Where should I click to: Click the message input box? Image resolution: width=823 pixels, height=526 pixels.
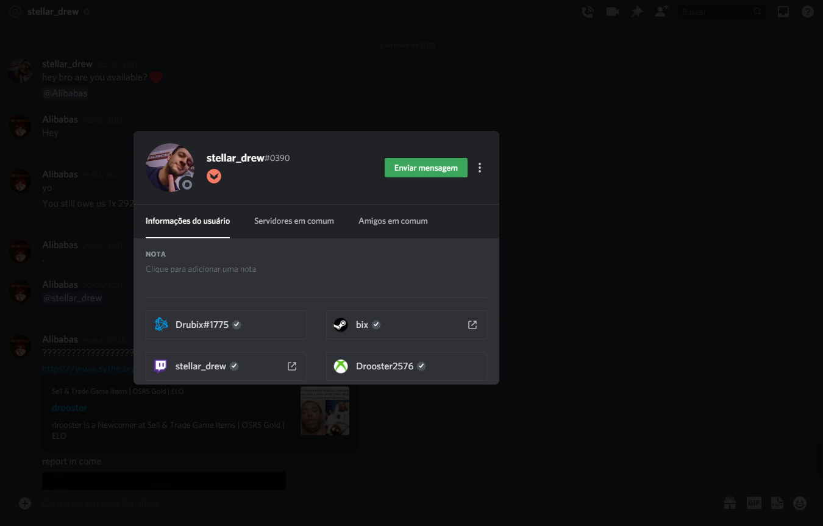pos(378,503)
